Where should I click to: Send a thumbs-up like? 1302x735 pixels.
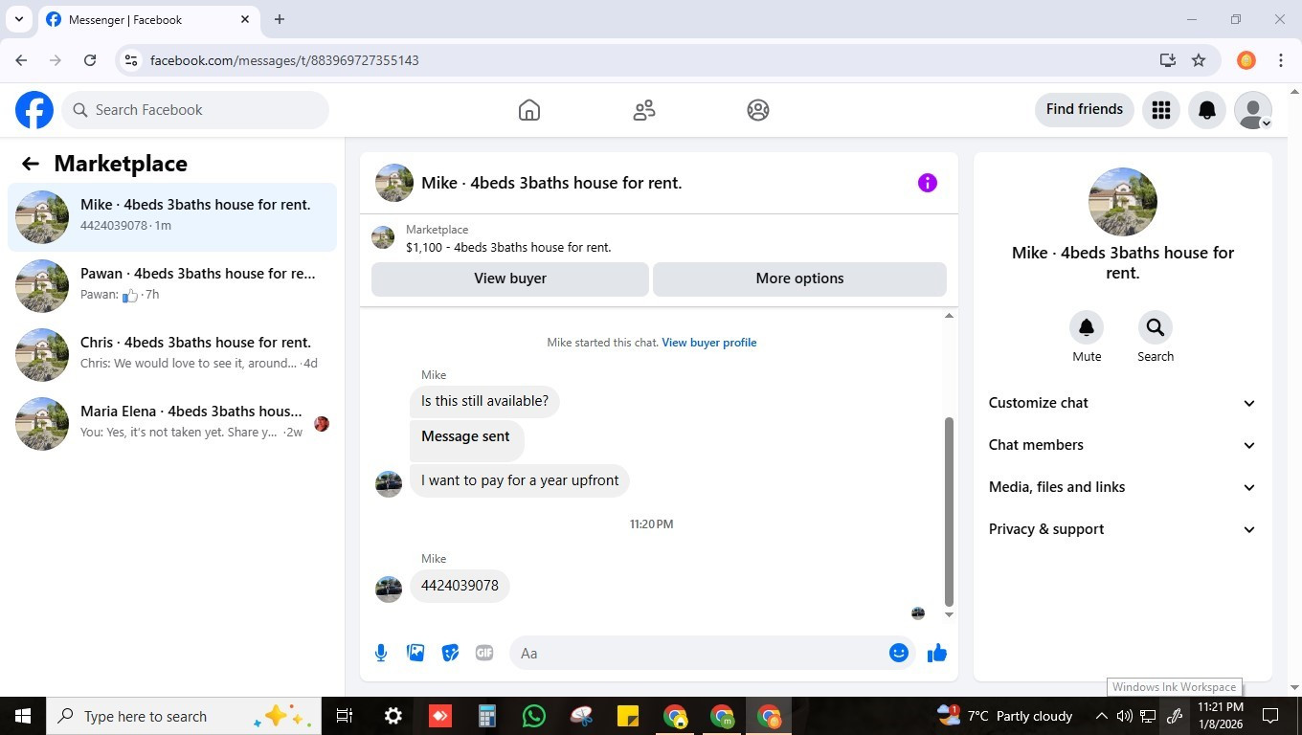coord(937,653)
